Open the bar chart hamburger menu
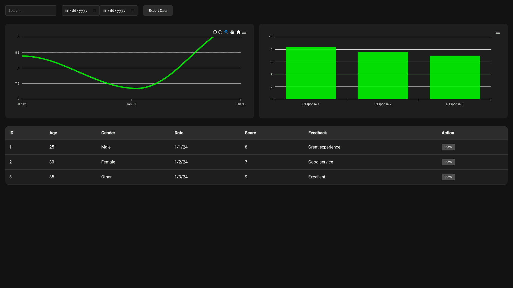 tap(498, 32)
